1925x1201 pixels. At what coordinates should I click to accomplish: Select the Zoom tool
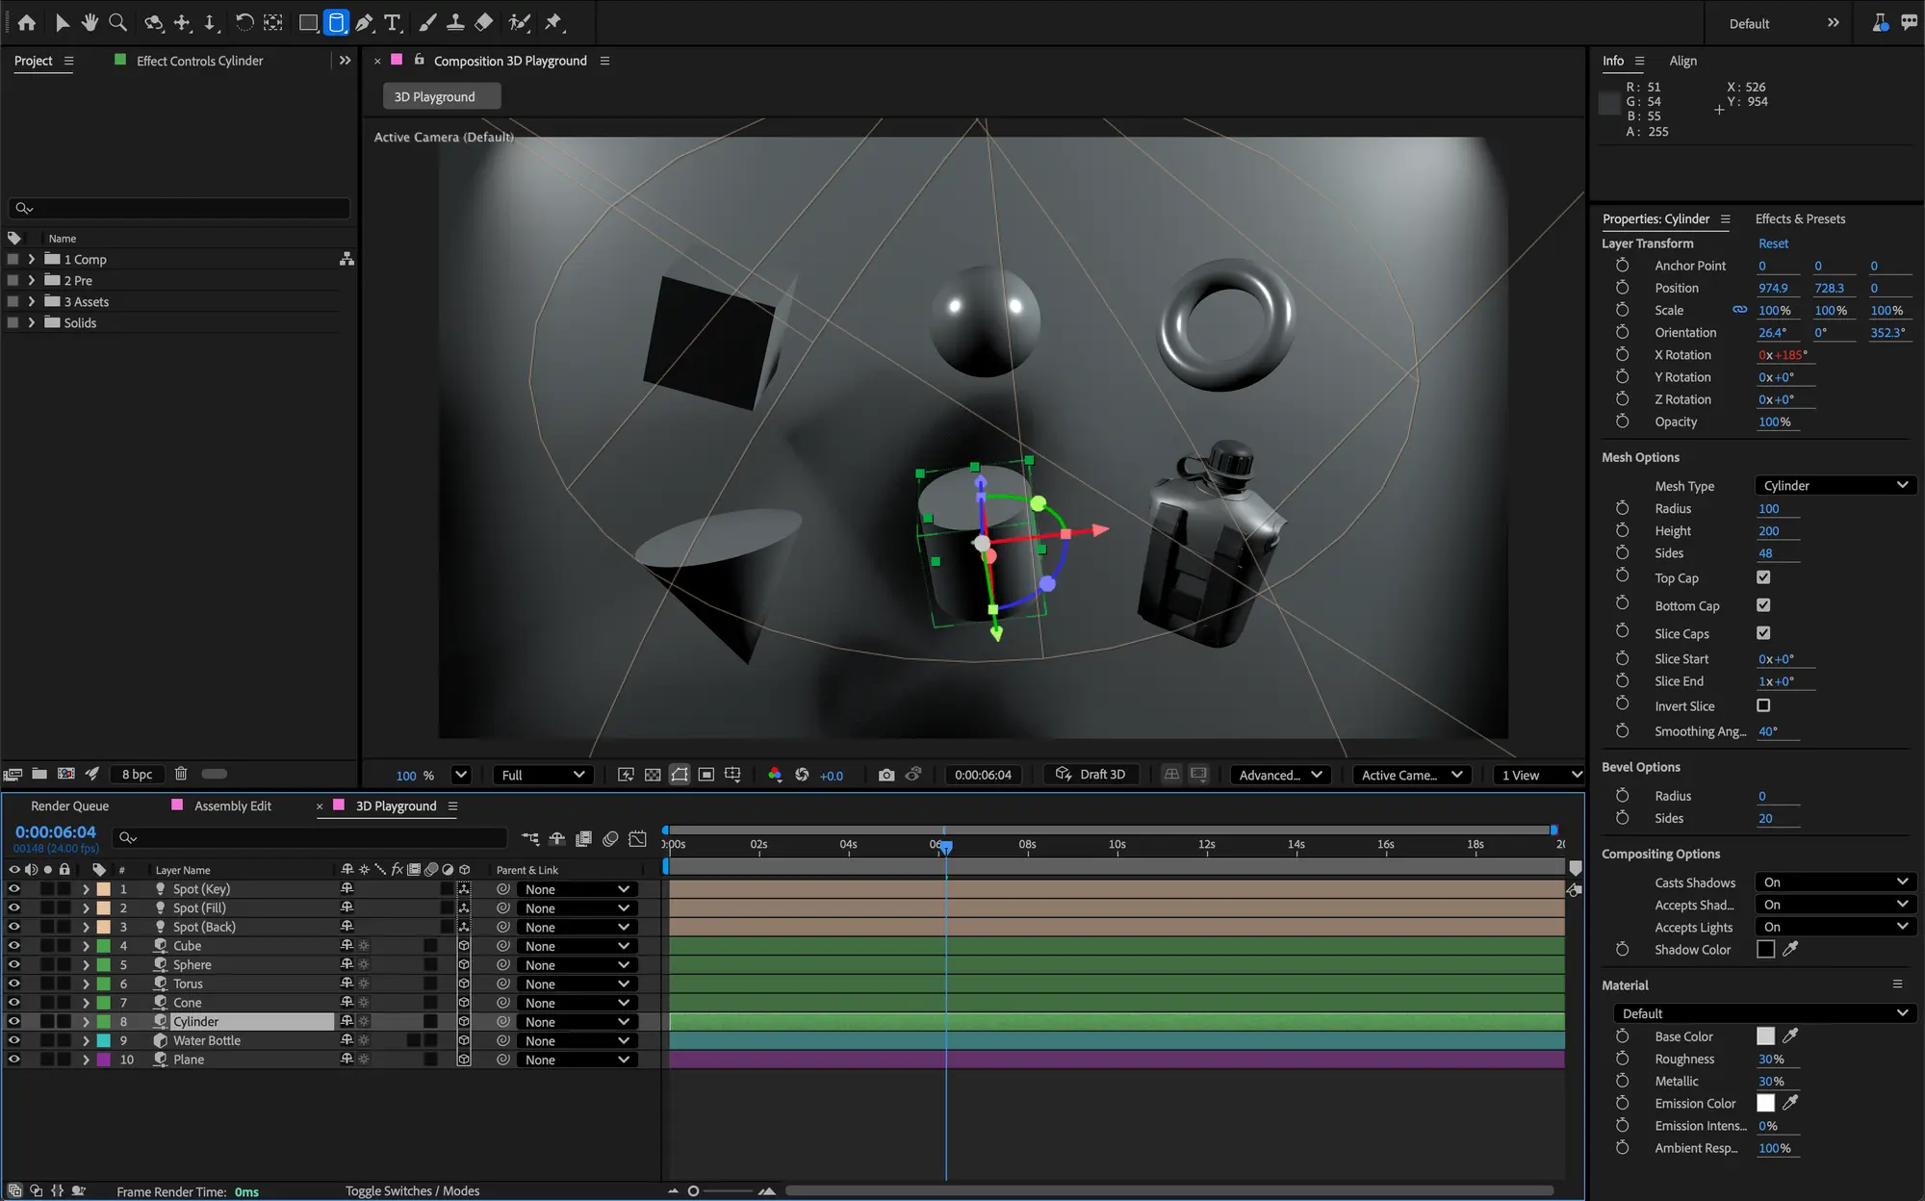pos(117,22)
